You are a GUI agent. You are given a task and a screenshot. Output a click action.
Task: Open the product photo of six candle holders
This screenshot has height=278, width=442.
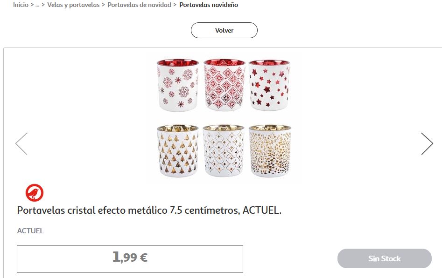(x=224, y=118)
